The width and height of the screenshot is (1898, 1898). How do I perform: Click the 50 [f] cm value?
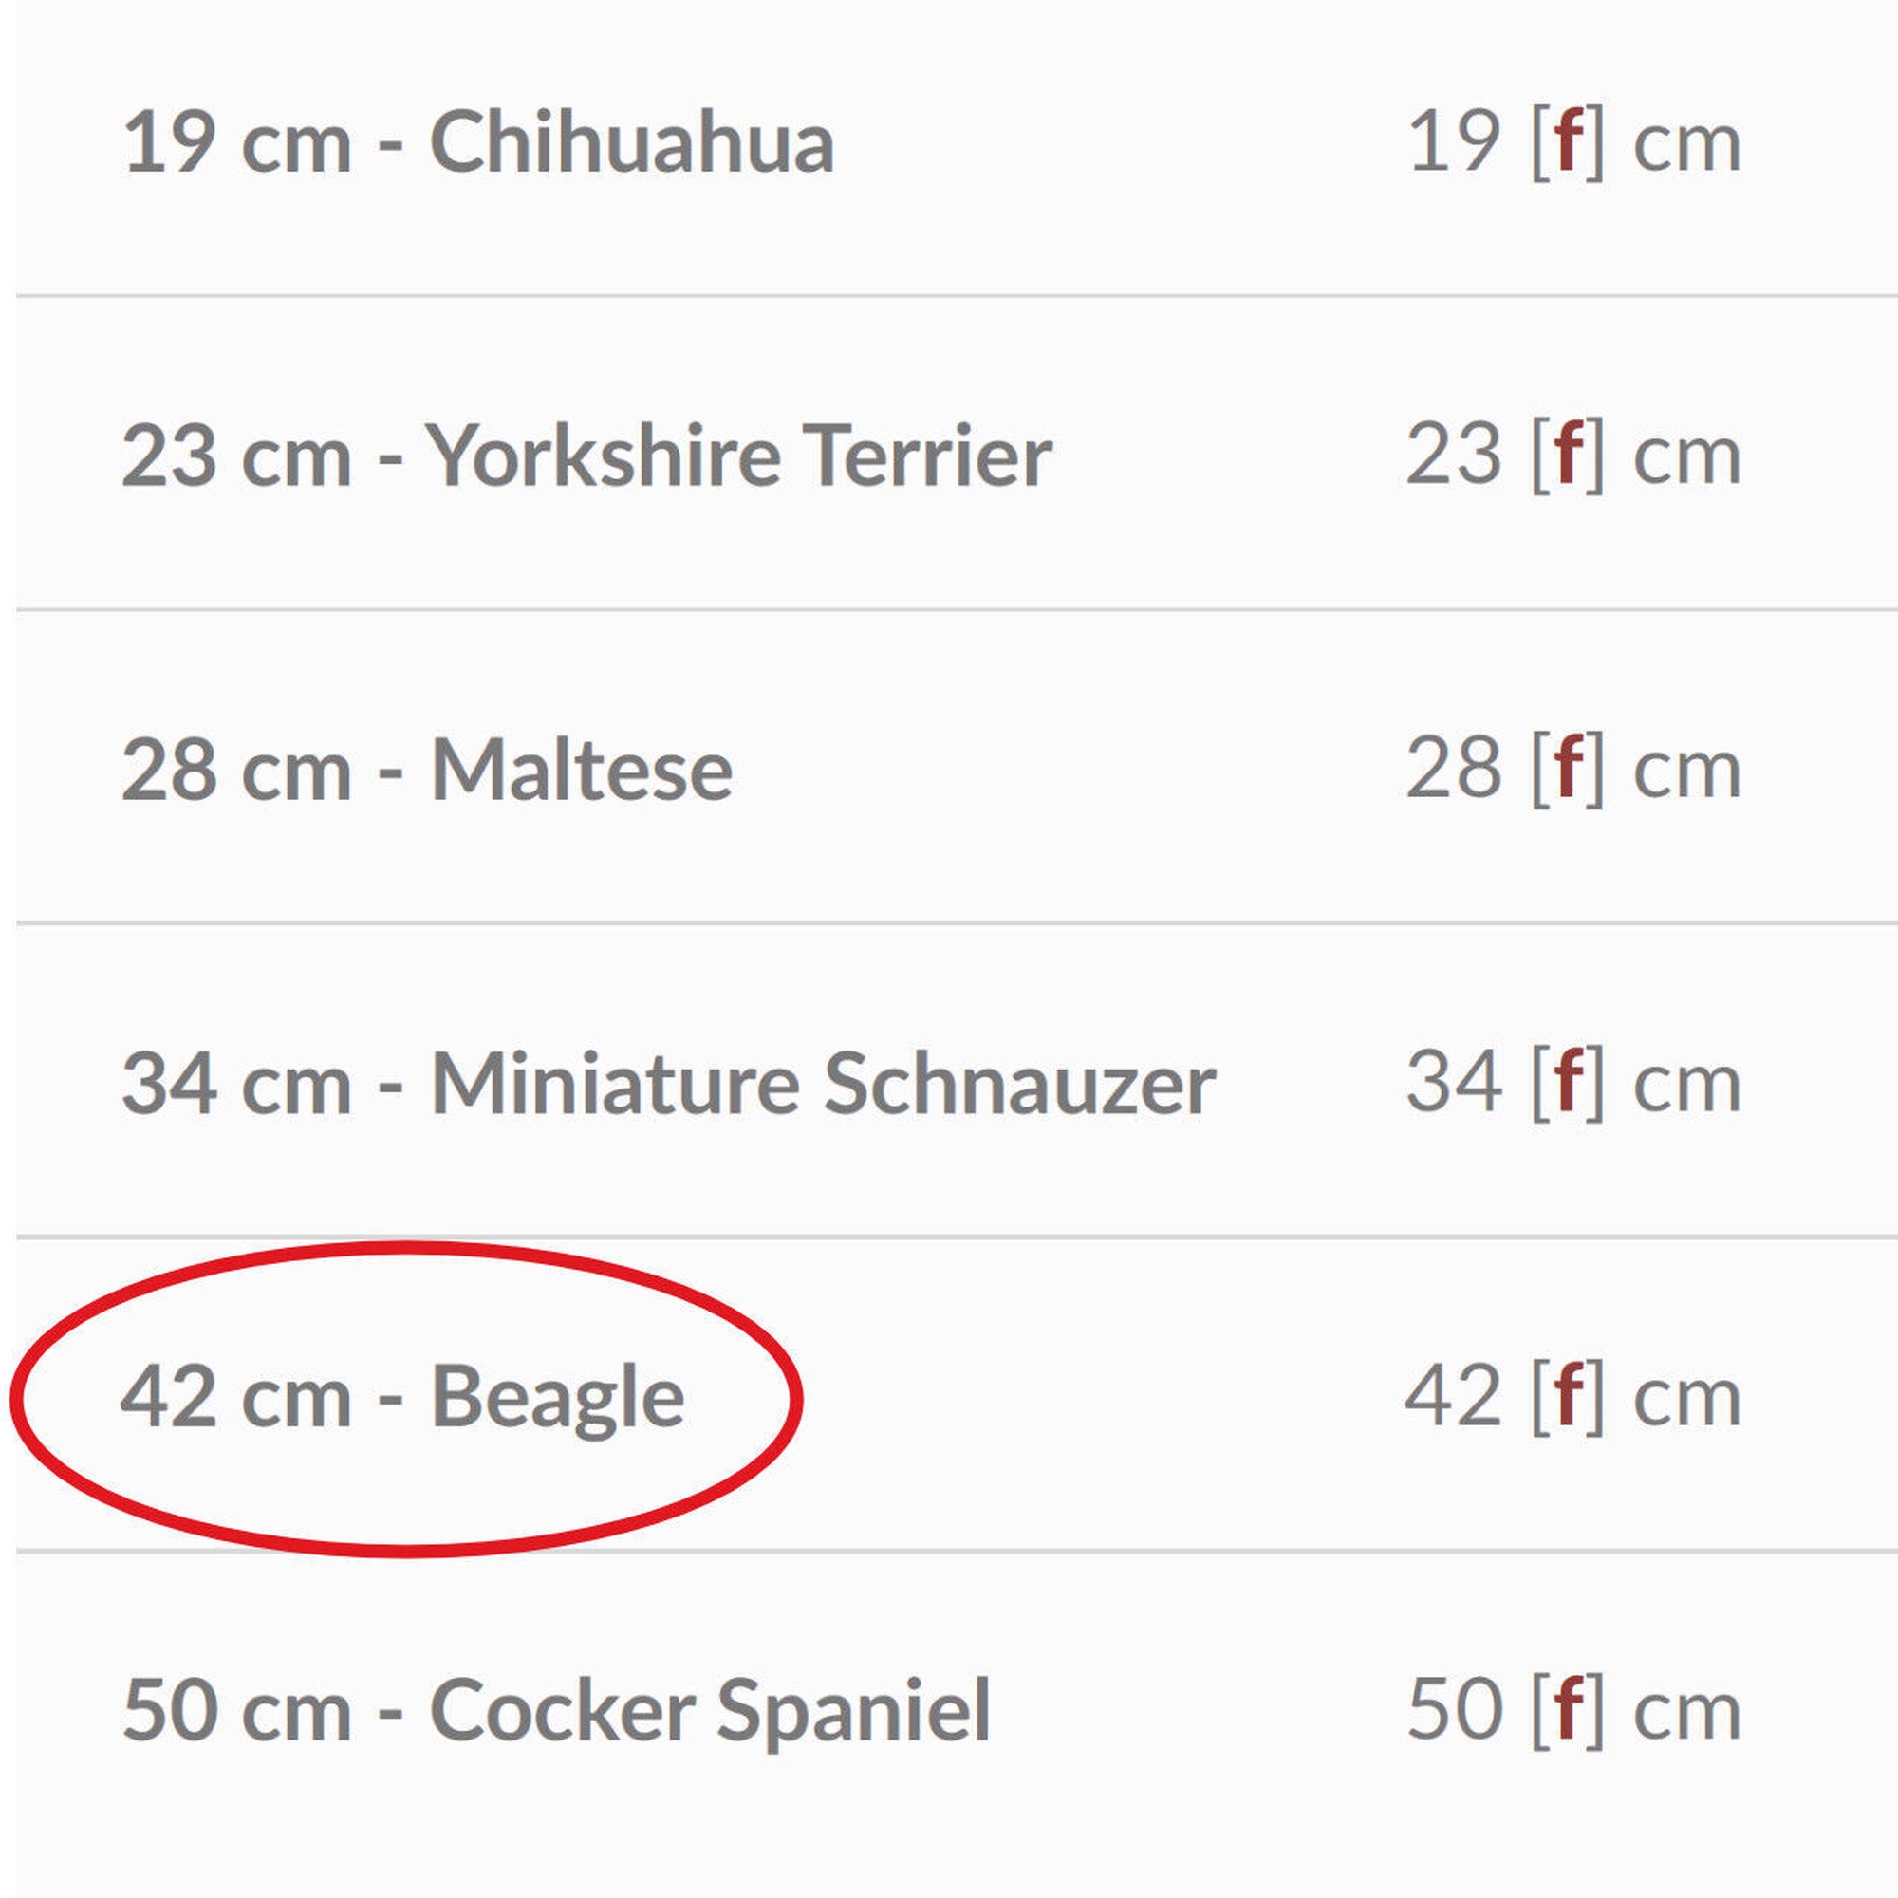tap(1573, 1711)
